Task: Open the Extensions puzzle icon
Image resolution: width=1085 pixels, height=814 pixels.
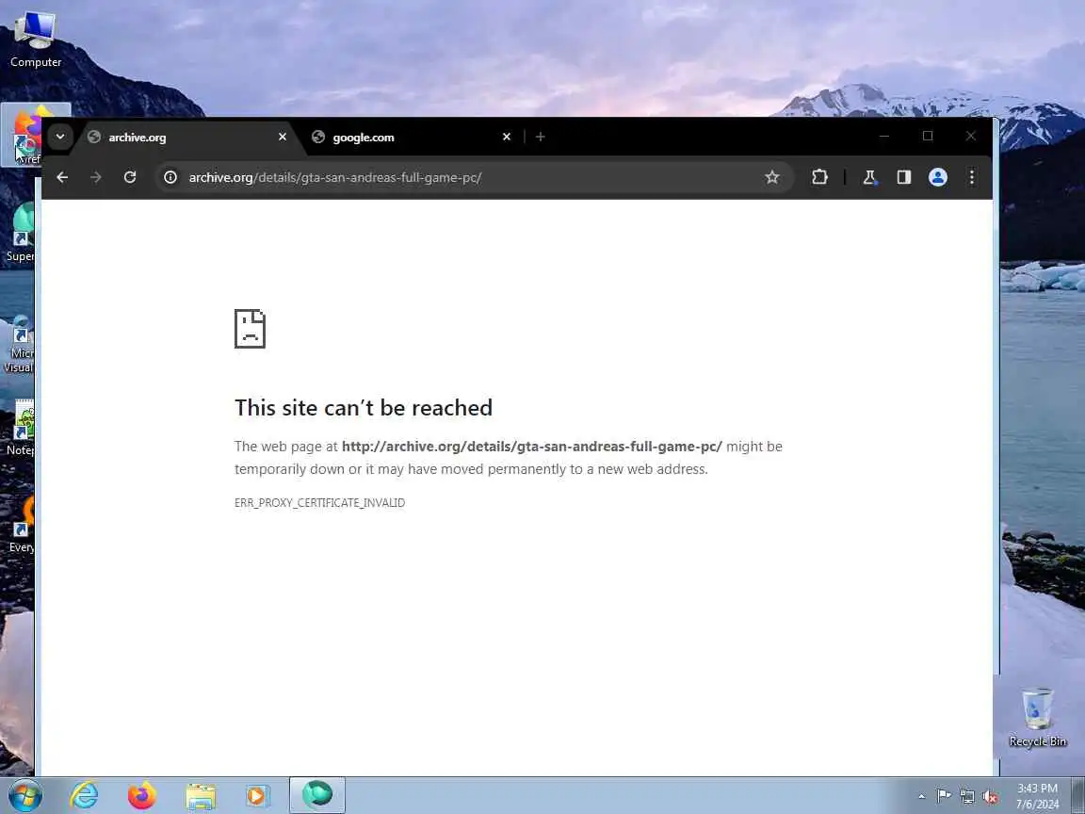Action: [819, 177]
